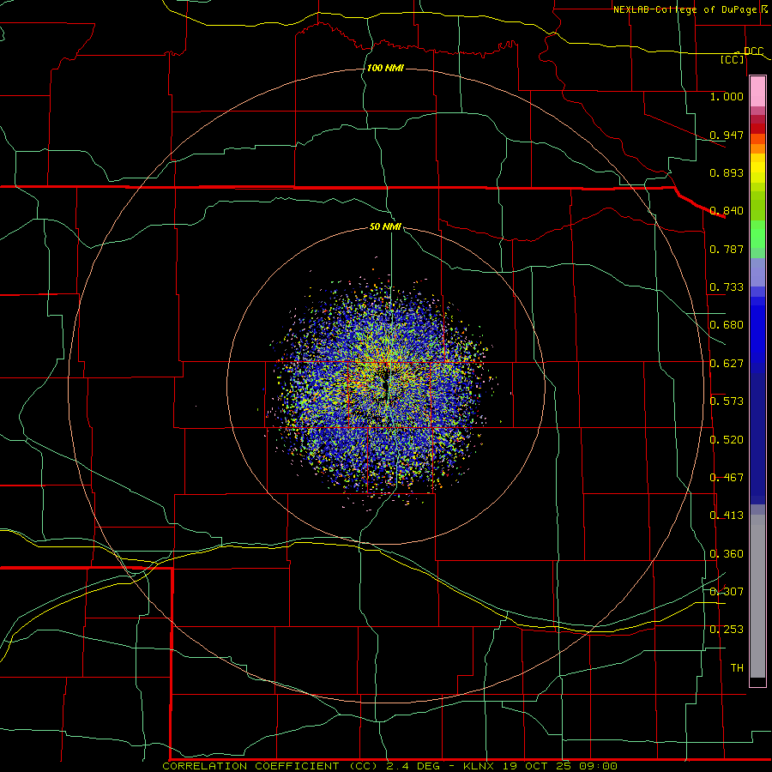Click the TH threshold label
Image resolution: width=772 pixels, height=772 pixels.
[737, 668]
